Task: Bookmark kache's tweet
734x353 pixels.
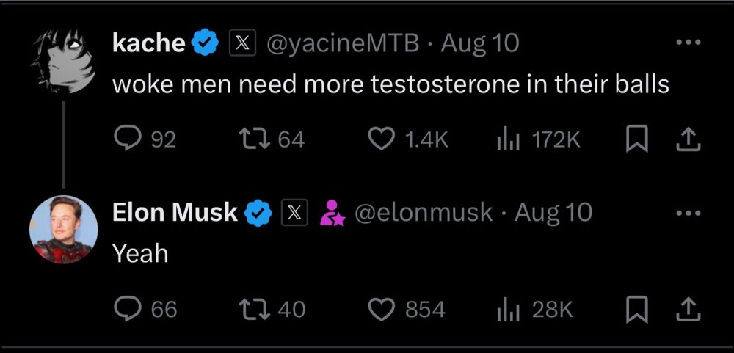Action: 636,139
